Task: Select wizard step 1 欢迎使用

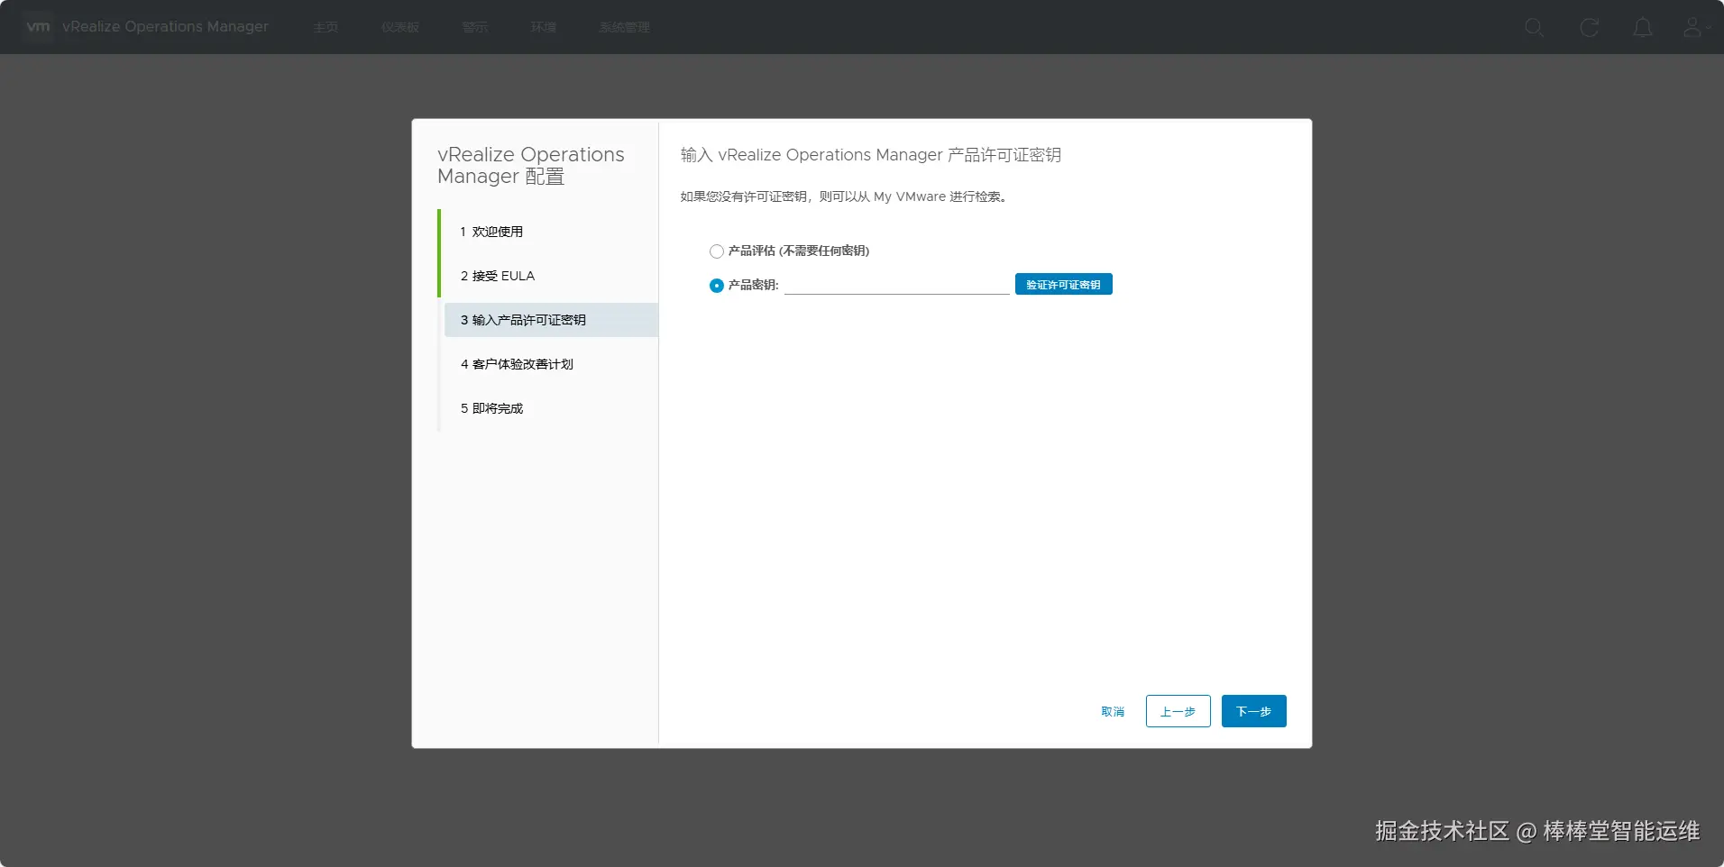Action: pos(550,232)
